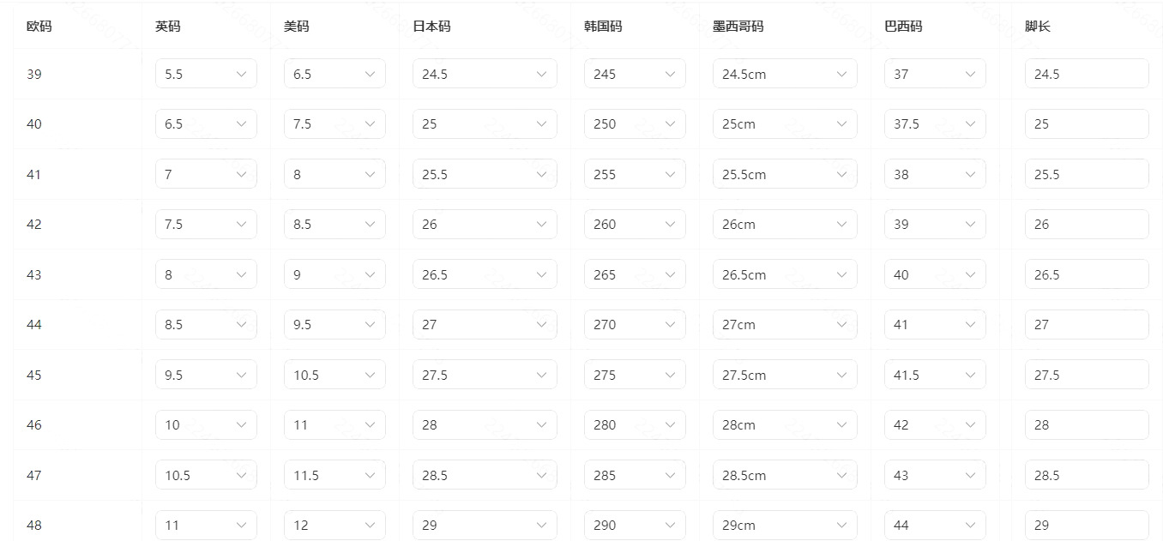Click the chevron arrow in the 27cm Mexico dropdown
This screenshot has height=541, width=1163.
click(x=842, y=325)
